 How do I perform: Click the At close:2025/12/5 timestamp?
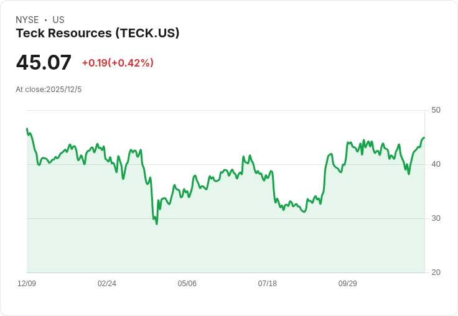49,90
